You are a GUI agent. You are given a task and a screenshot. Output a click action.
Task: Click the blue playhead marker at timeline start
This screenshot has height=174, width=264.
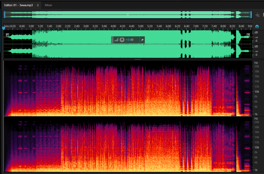(x=3, y=28)
